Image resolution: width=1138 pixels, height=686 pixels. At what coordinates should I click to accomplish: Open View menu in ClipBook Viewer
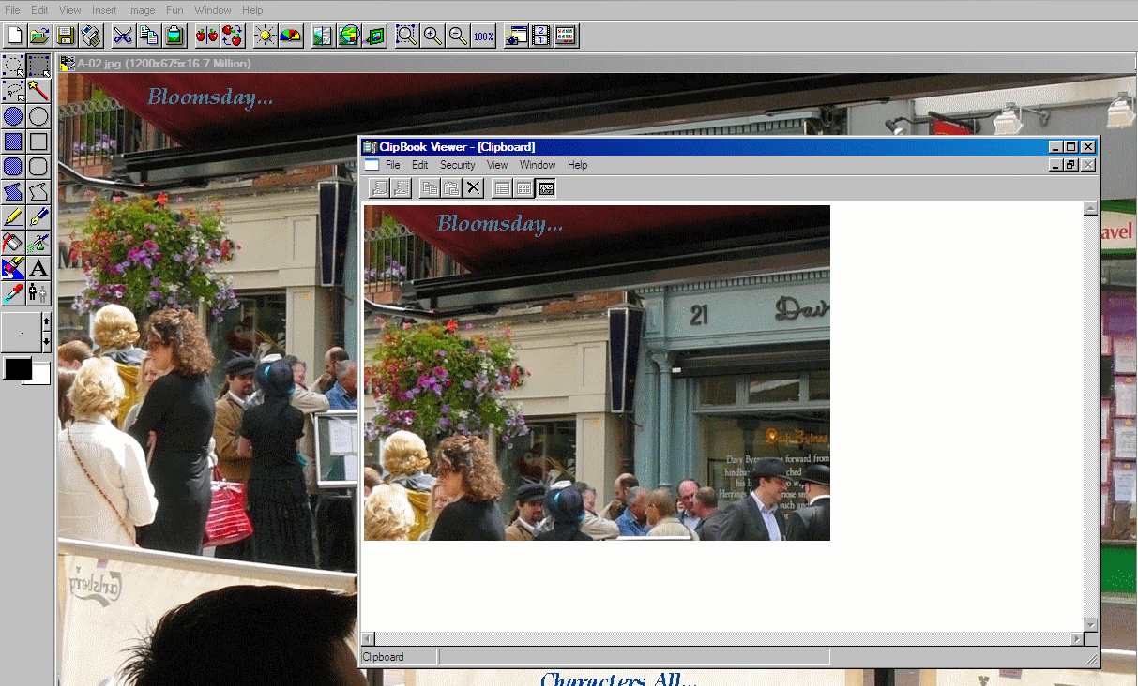click(x=497, y=165)
